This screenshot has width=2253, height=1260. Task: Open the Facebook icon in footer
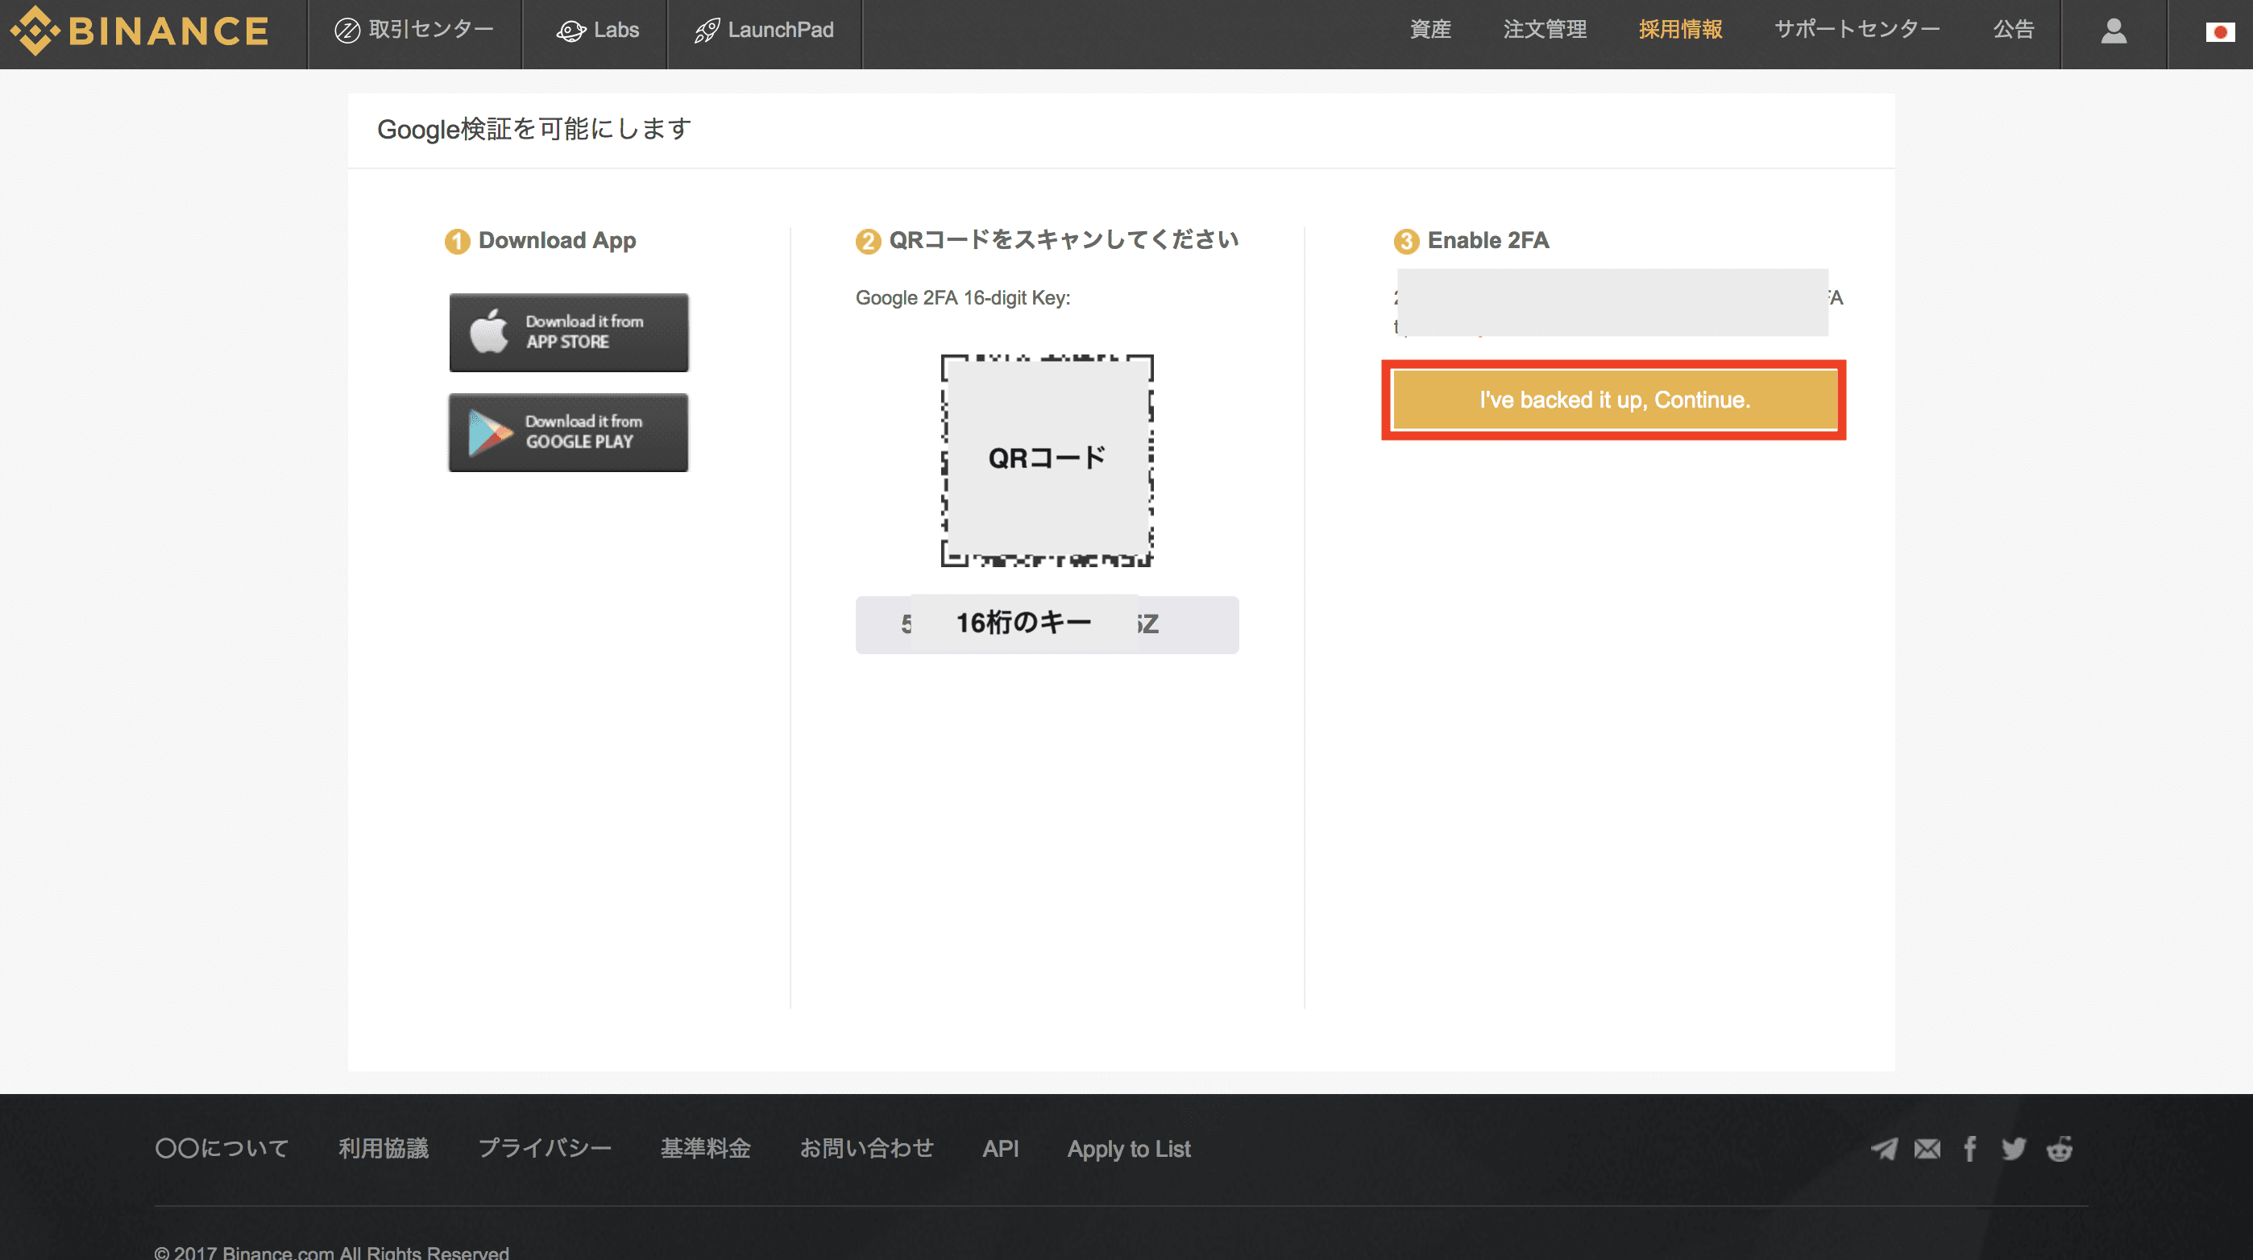(x=1969, y=1148)
